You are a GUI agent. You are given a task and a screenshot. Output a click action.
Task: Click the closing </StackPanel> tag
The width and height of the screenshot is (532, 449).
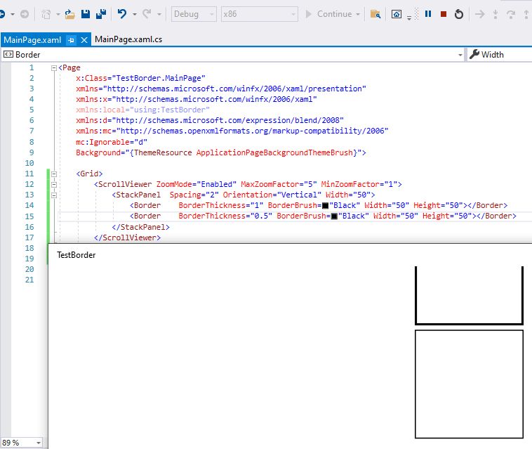(140, 227)
